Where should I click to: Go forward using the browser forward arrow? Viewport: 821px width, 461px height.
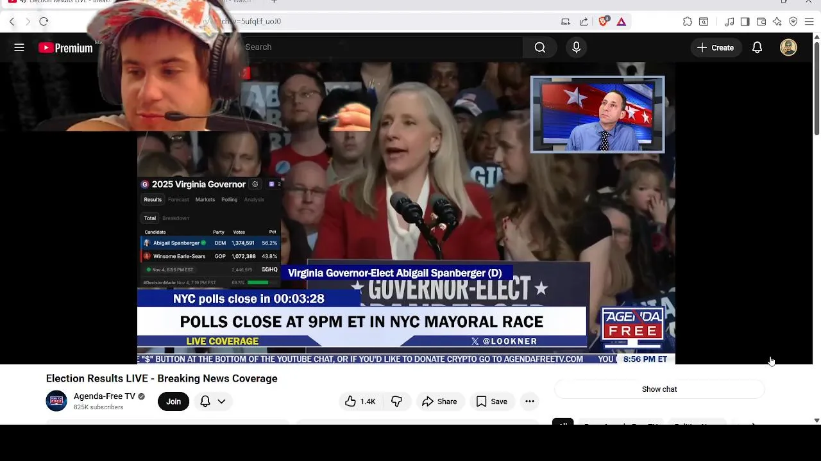click(28, 22)
